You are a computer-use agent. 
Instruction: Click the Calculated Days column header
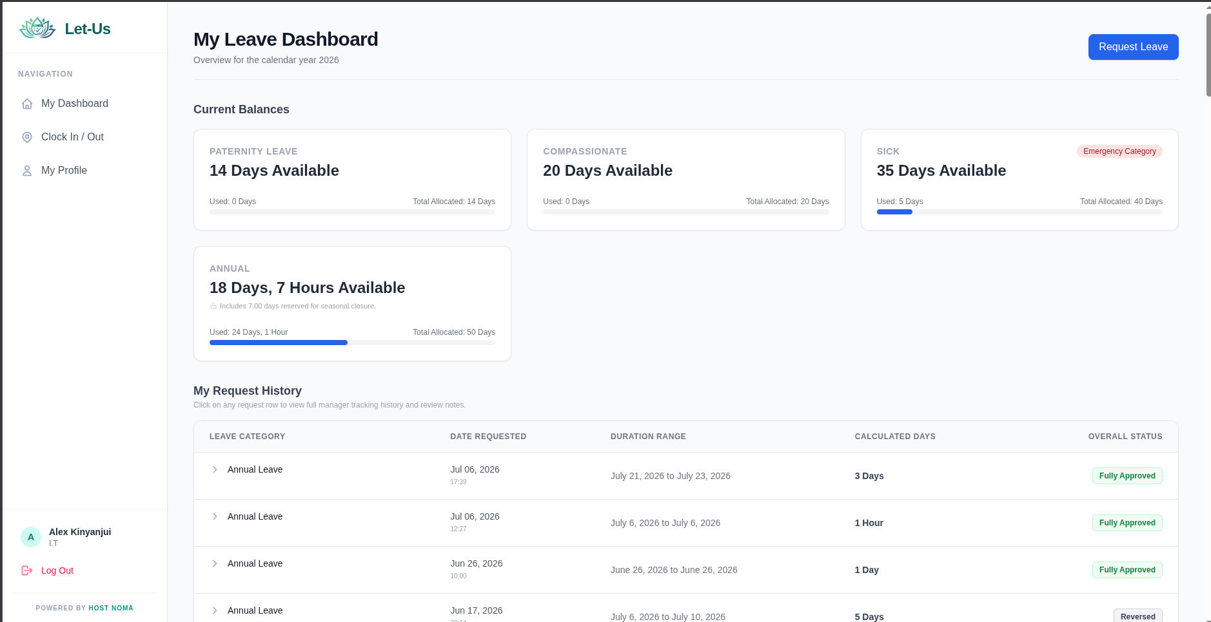pos(895,437)
